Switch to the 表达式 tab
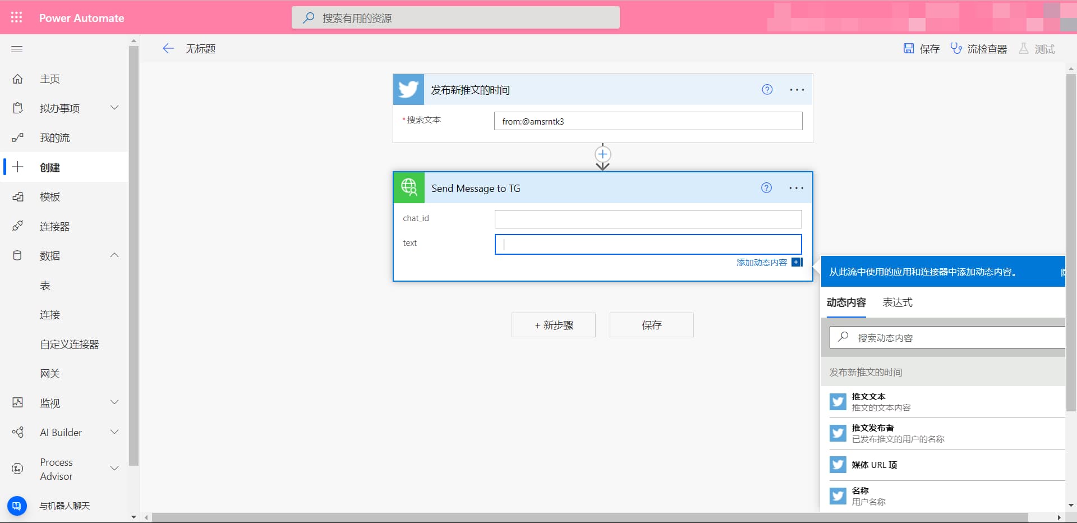Image resolution: width=1077 pixels, height=523 pixels. tap(897, 302)
